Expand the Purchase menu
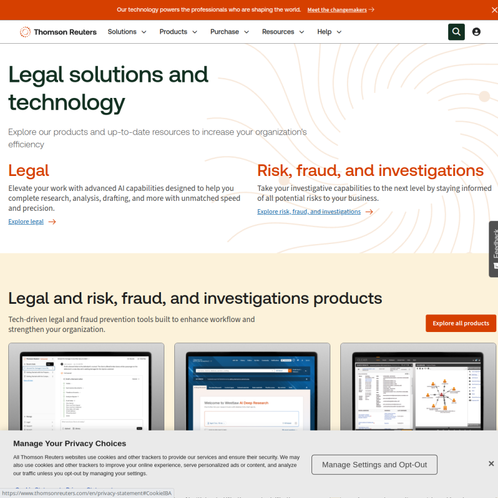The height and width of the screenshot is (498, 498). tap(230, 32)
